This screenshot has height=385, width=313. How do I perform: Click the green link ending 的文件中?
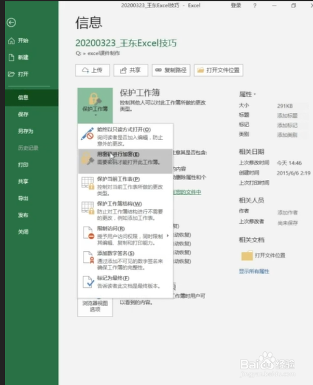tap(187, 192)
